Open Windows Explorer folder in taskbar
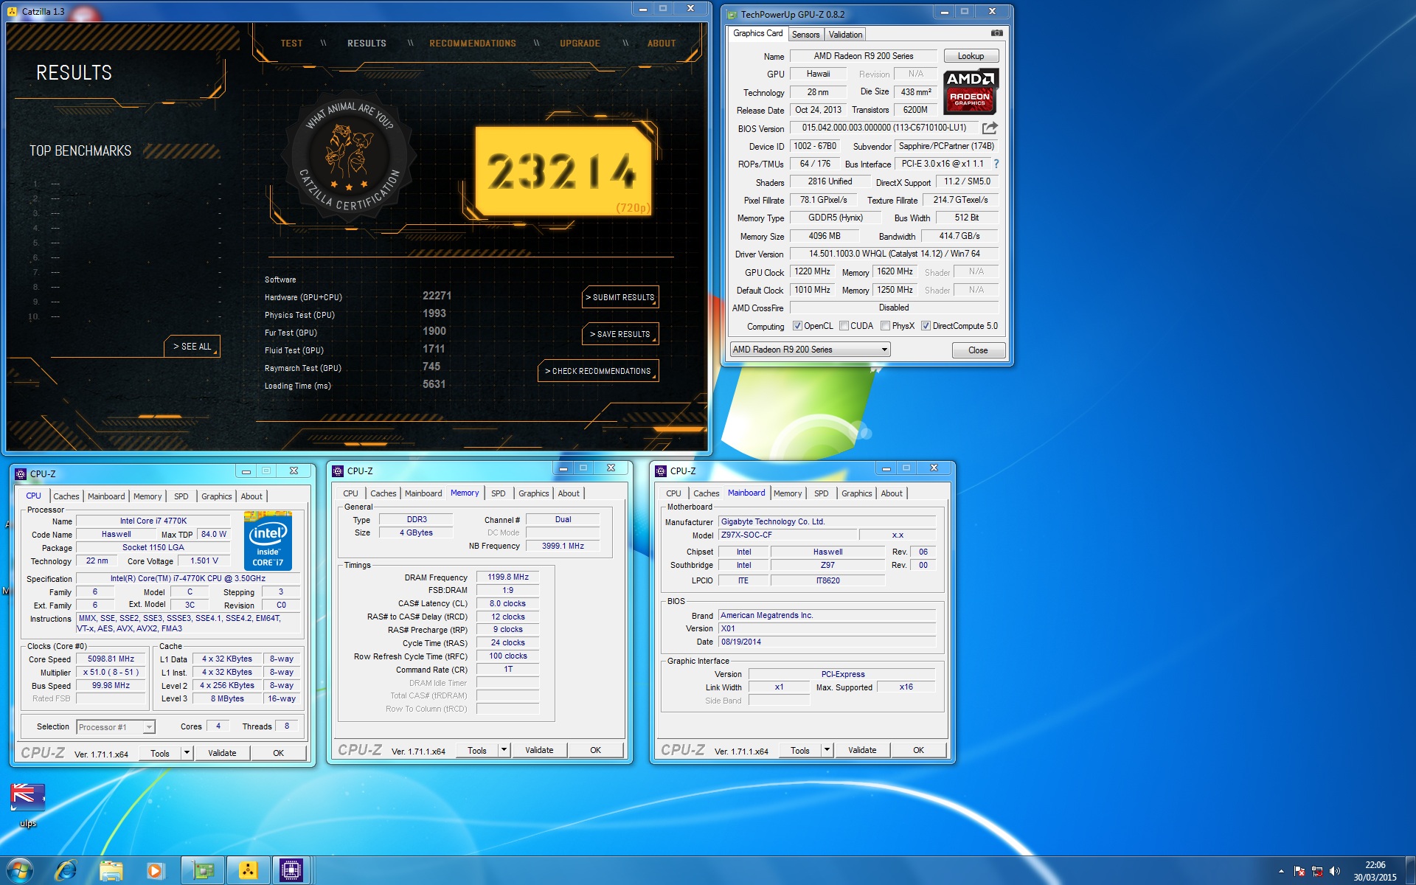Viewport: 1416px width, 885px height. 111,871
